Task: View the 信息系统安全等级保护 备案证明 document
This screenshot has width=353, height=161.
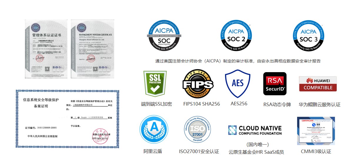Action: pyautogui.click(x=67, y=119)
